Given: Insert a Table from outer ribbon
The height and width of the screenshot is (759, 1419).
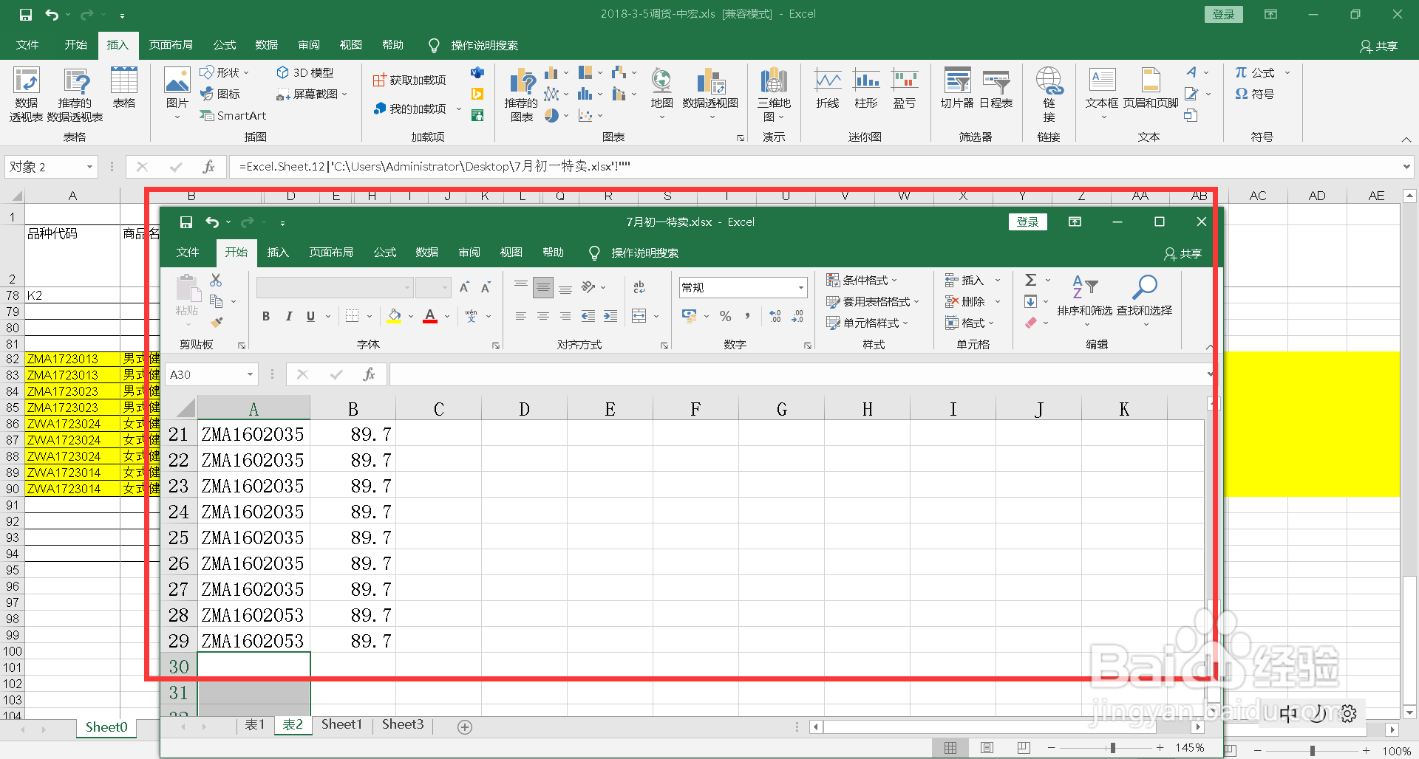Looking at the screenshot, I should click(123, 88).
